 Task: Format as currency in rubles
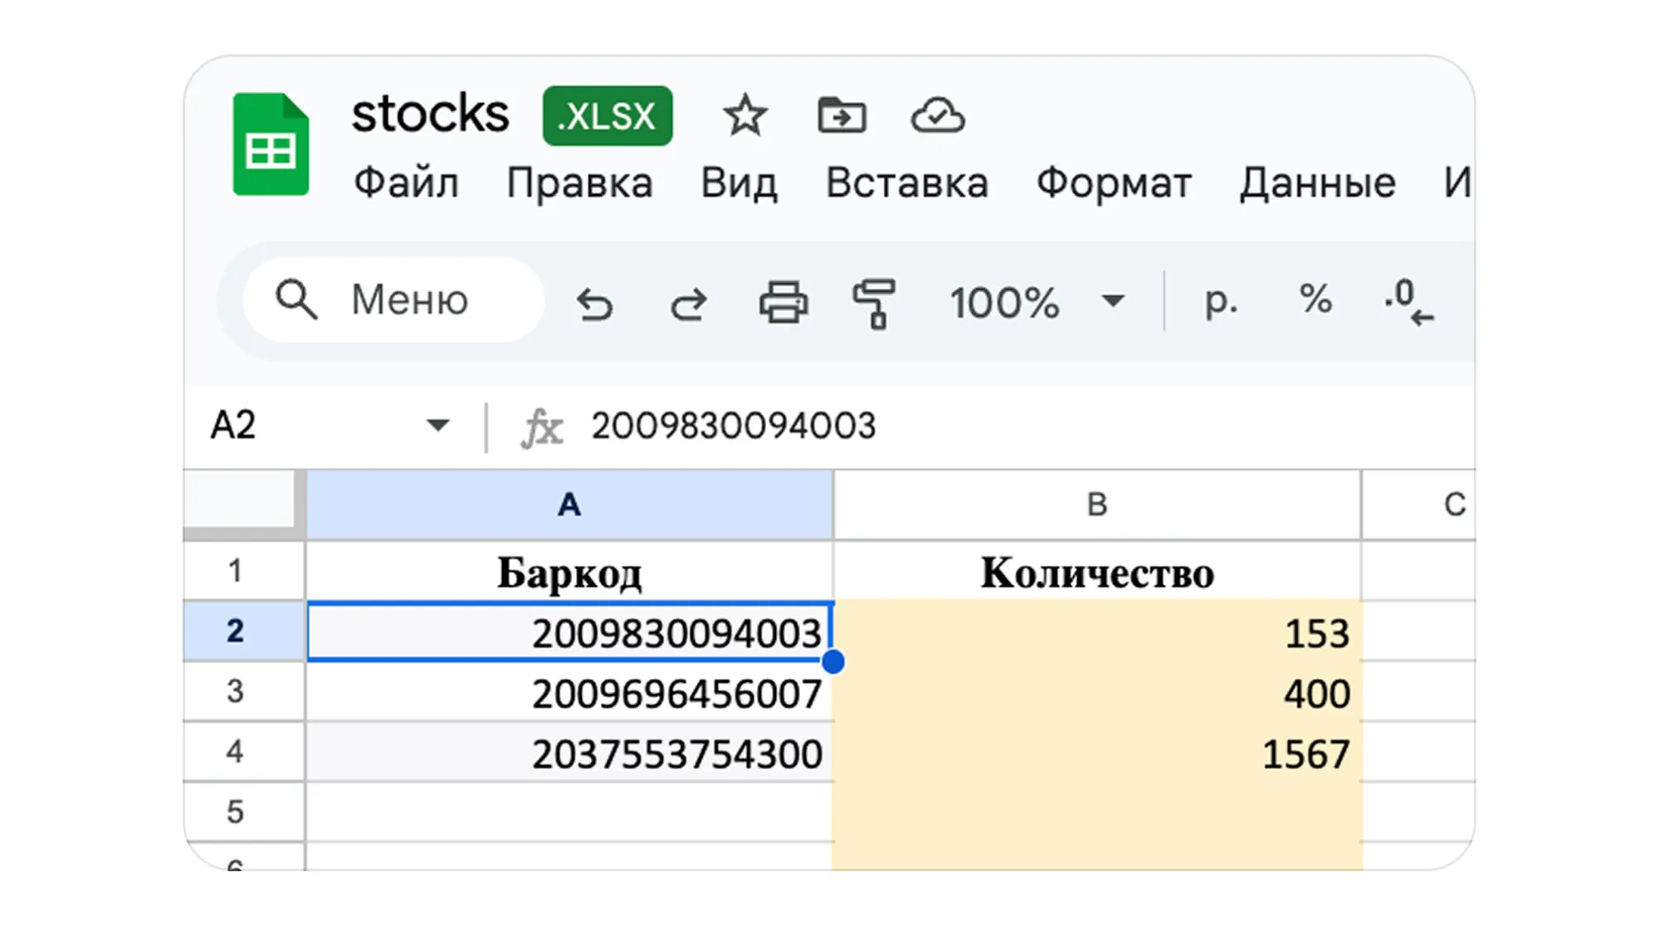pyautogui.click(x=1220, y=301)
